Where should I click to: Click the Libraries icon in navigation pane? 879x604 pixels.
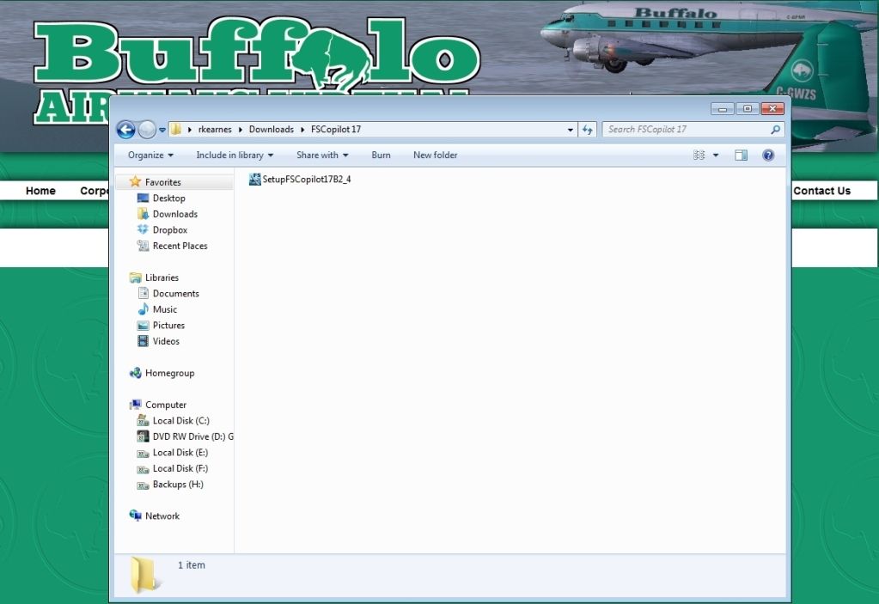click(135, 278)
